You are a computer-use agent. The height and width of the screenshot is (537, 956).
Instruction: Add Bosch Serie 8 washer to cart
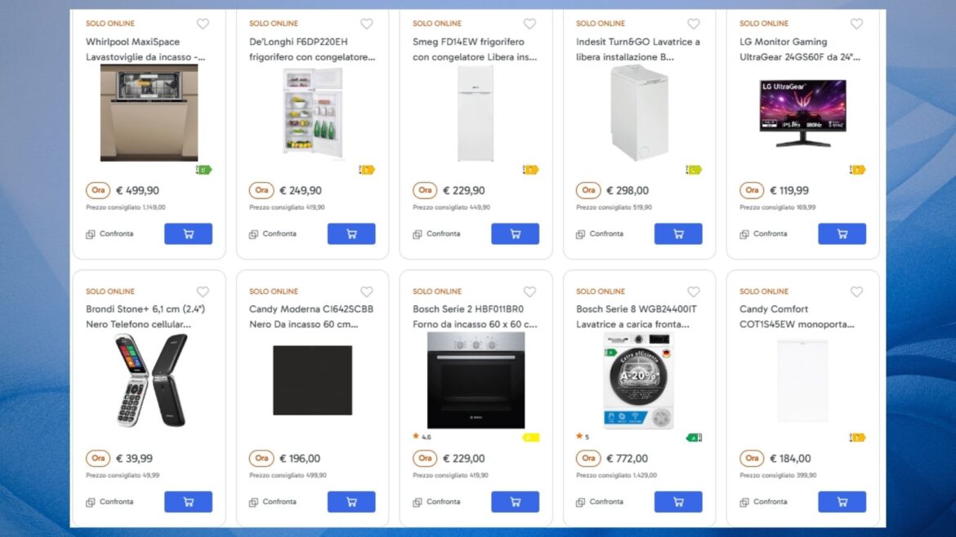[678, 502]
